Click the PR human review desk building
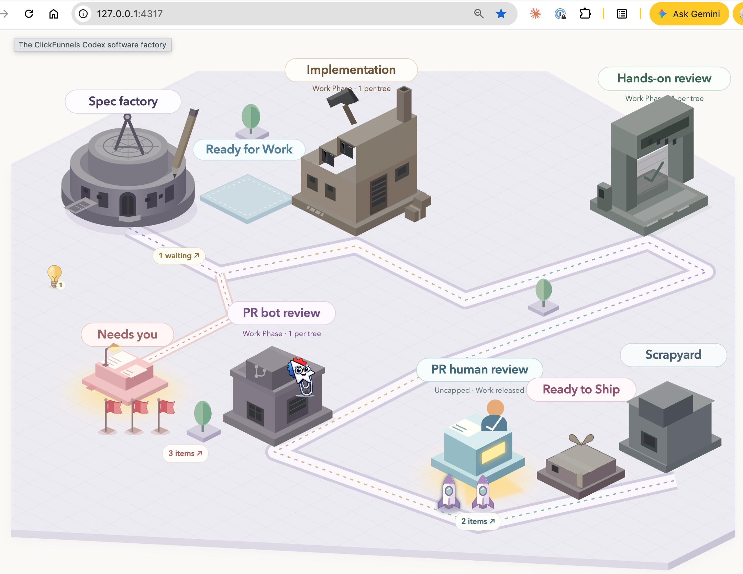 click(x=478, y=446)
